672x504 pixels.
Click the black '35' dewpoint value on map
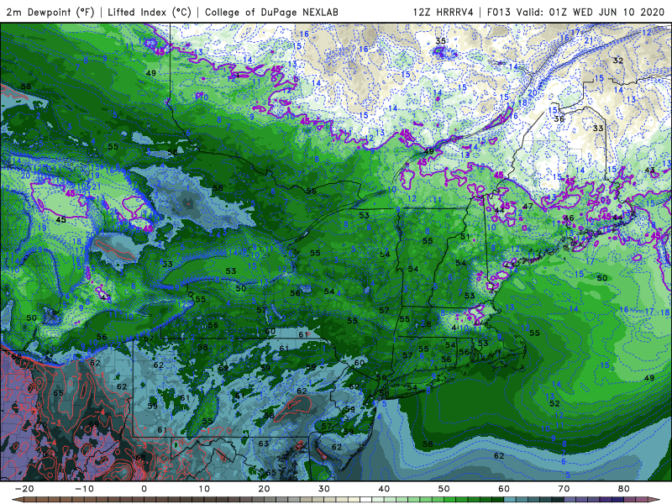point(440,40)
